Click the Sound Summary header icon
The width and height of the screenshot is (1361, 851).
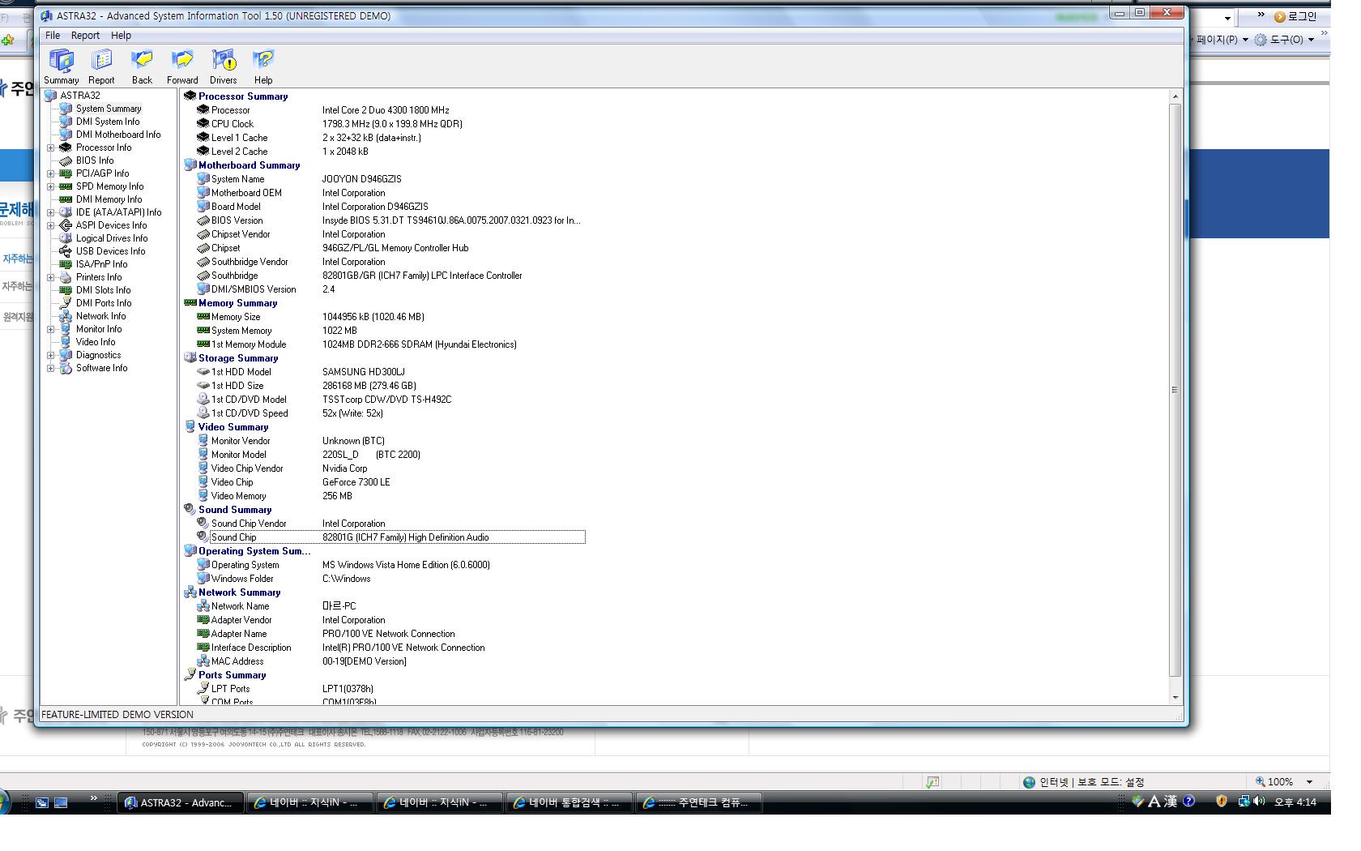(190, 509)
